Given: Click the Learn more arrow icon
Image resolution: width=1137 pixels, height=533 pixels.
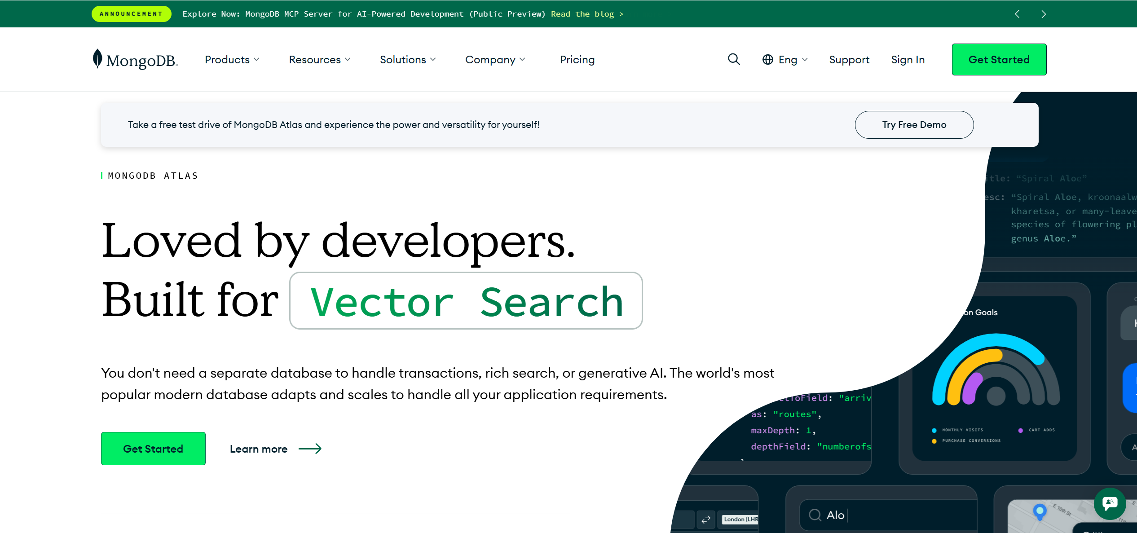Looking at the screenshot, I should click(x=310, y=449).
